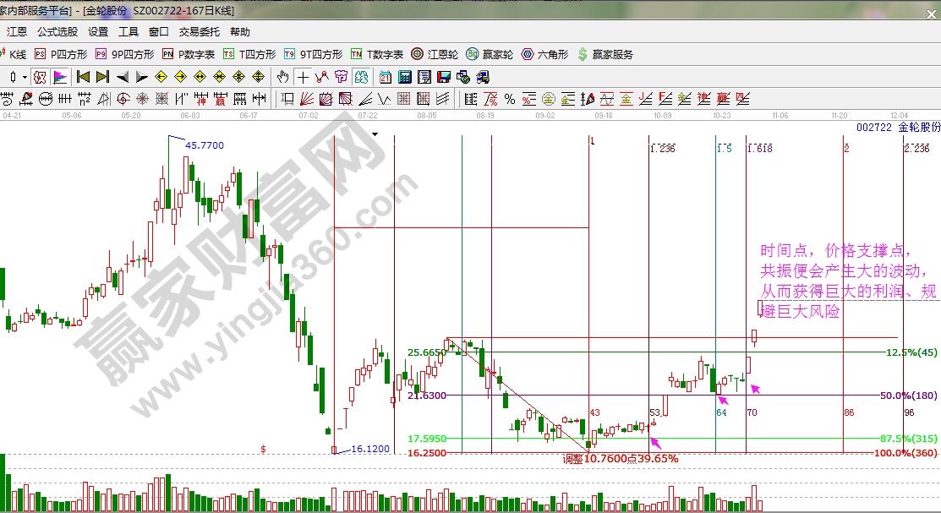Image resolution: width=941 pixels, height=513 pixels.
Task: Click the 50.0%(180) purple retracement level label
Action: pos(908,396)
